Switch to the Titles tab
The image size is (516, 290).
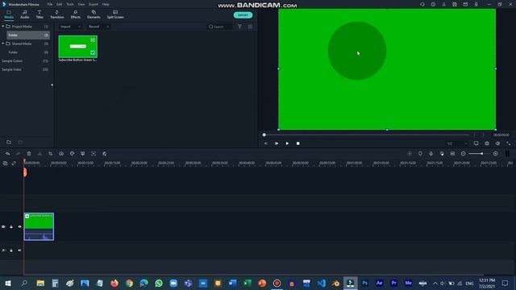(40, 14)
